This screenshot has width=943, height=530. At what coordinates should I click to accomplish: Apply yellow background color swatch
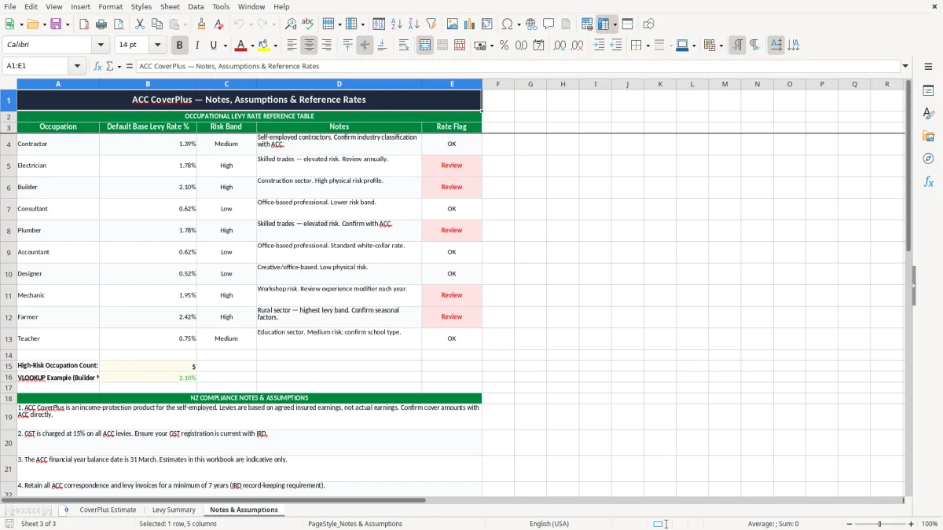point(264,46)
